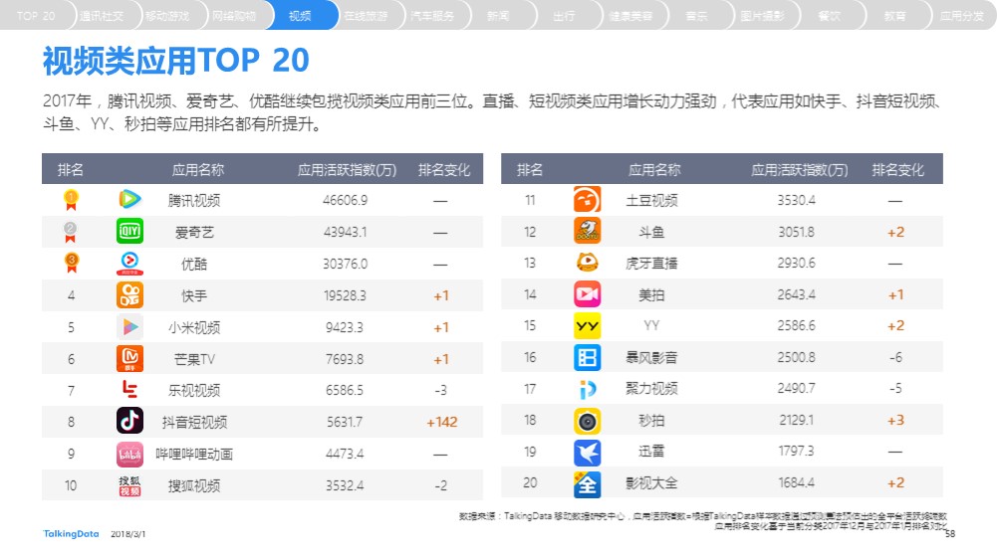Switch to the 汽车服务 tab
This screenshot has width=997, height=560.
[x=432, y=16]
